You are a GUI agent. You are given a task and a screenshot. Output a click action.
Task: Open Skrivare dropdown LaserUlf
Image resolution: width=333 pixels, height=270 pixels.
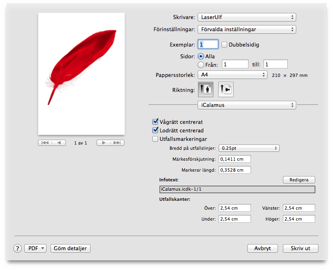pos(247,17)
